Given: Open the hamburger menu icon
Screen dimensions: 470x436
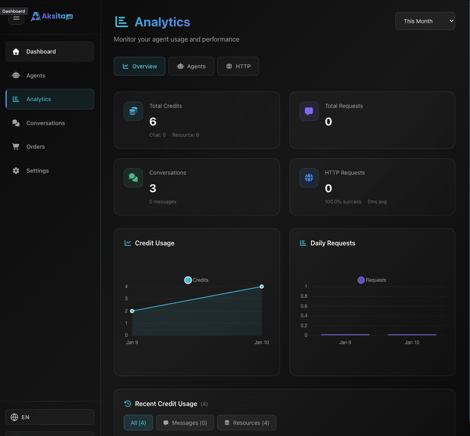Looking at the screenshot, I should 16,18.
